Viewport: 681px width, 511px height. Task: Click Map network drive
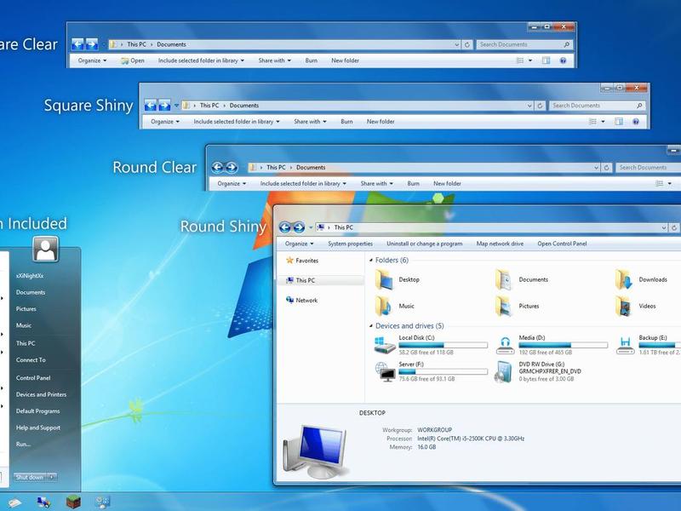[x=500, y=244]
